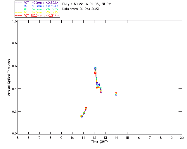Click the AOT 500nm legend entry
Viewport: 187px width, 149px height.
pos(37,6)
